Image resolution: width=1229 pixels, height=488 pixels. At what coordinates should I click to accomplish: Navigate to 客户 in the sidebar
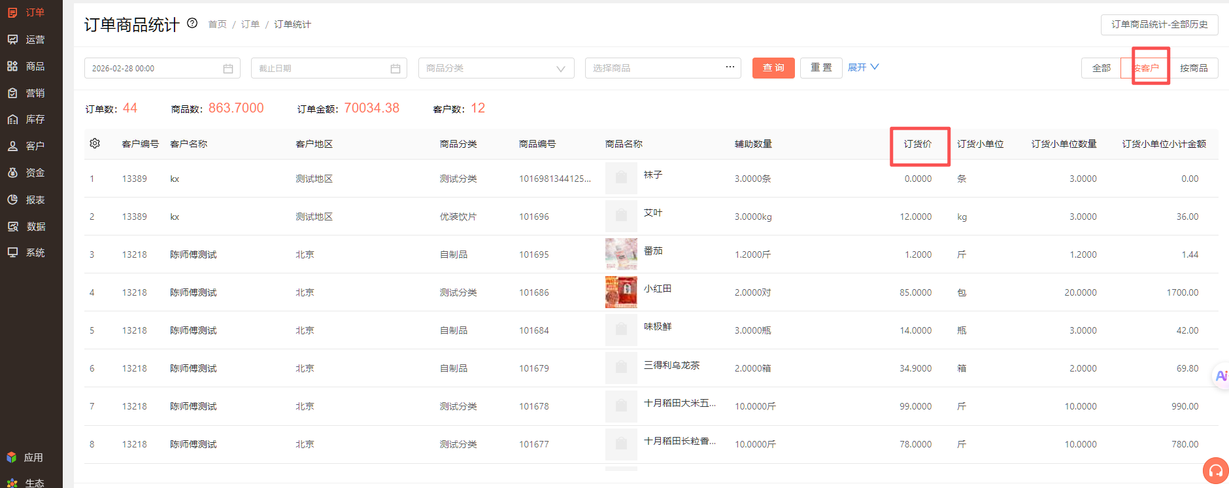pyautogui.click(x=26, y=146)
